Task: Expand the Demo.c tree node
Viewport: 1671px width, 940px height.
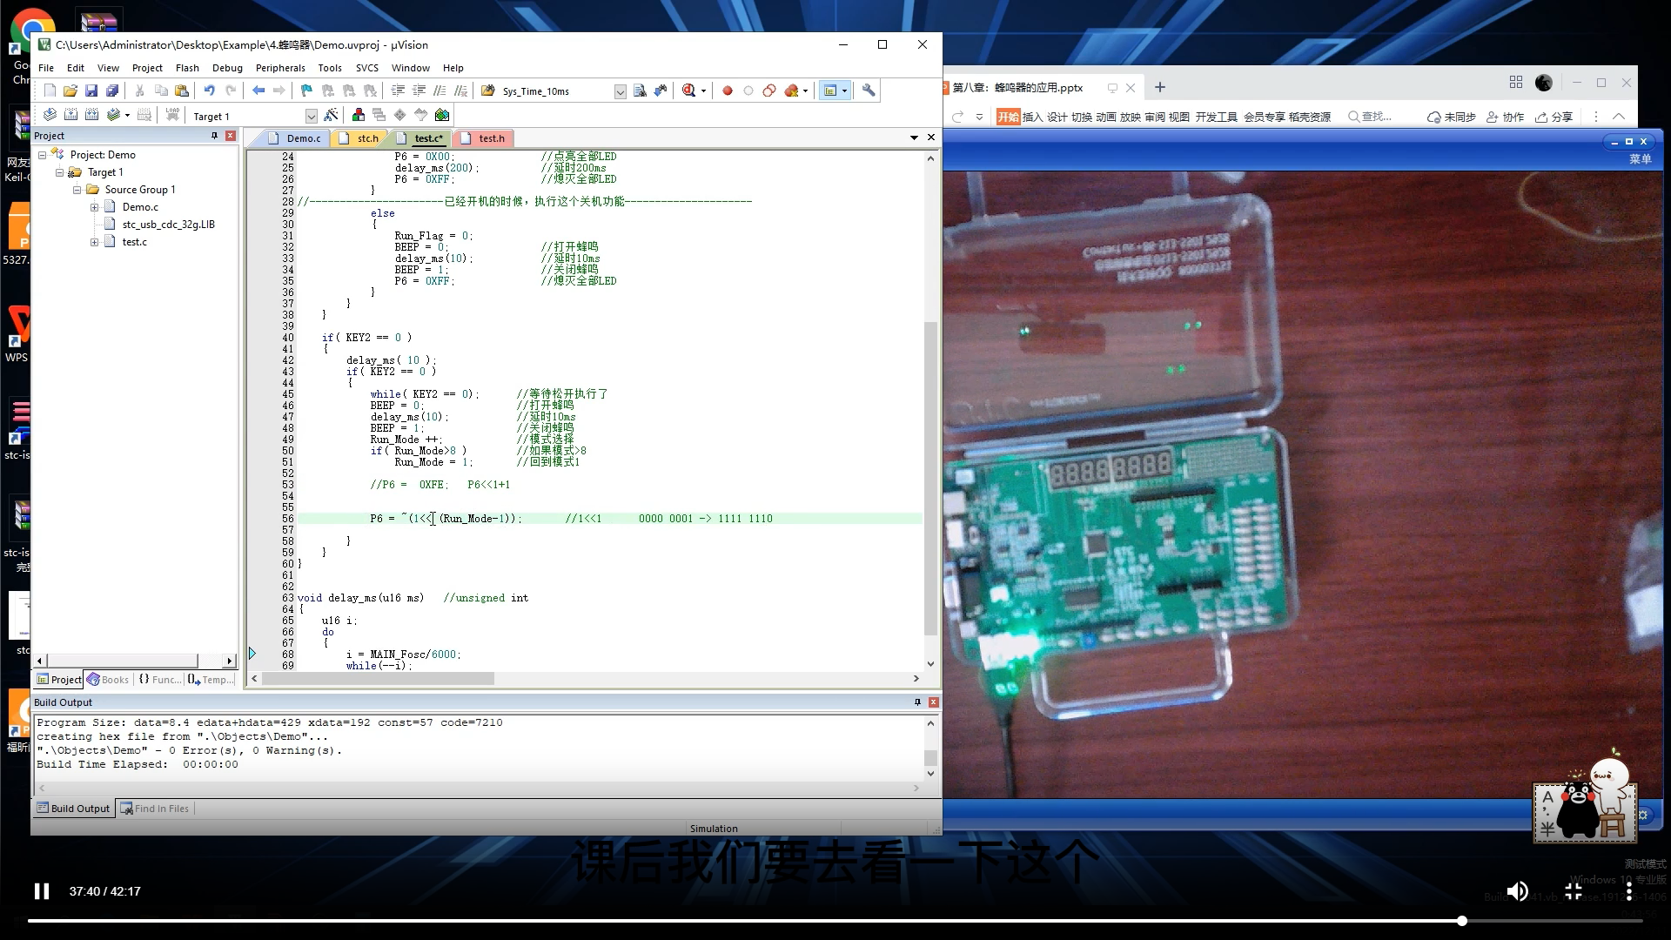Action: click(94, 207)
